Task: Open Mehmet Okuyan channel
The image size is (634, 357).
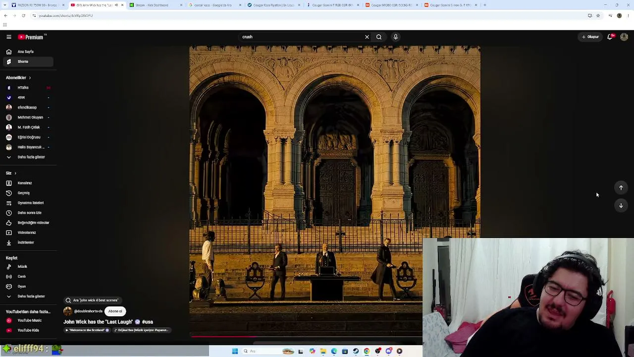Action: coord(28,118)
